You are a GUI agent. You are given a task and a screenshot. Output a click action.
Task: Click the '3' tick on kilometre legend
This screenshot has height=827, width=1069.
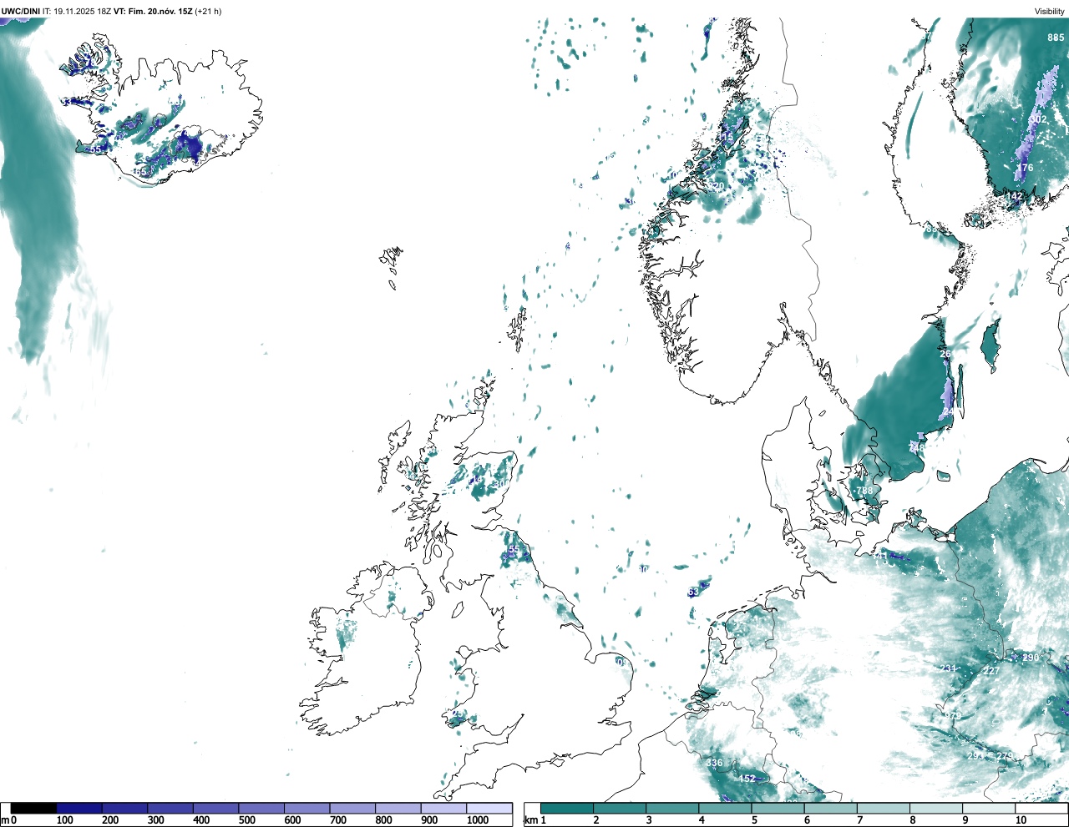[648, 820]
